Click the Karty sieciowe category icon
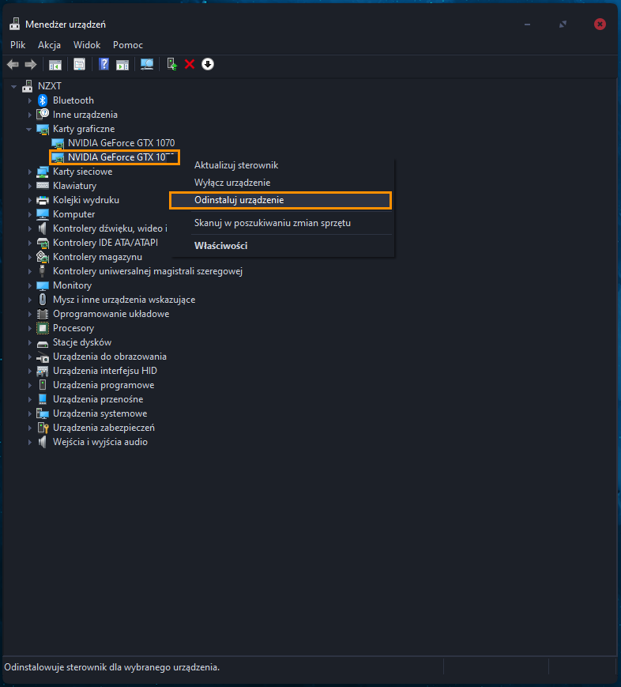This screenshot has height=687, width=621. [43, 172]
